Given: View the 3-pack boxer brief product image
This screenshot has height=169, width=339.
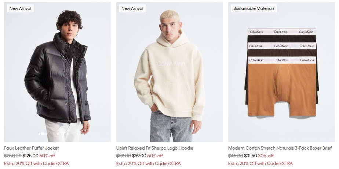Looking at the screenshot, I should tap(281, 72).
